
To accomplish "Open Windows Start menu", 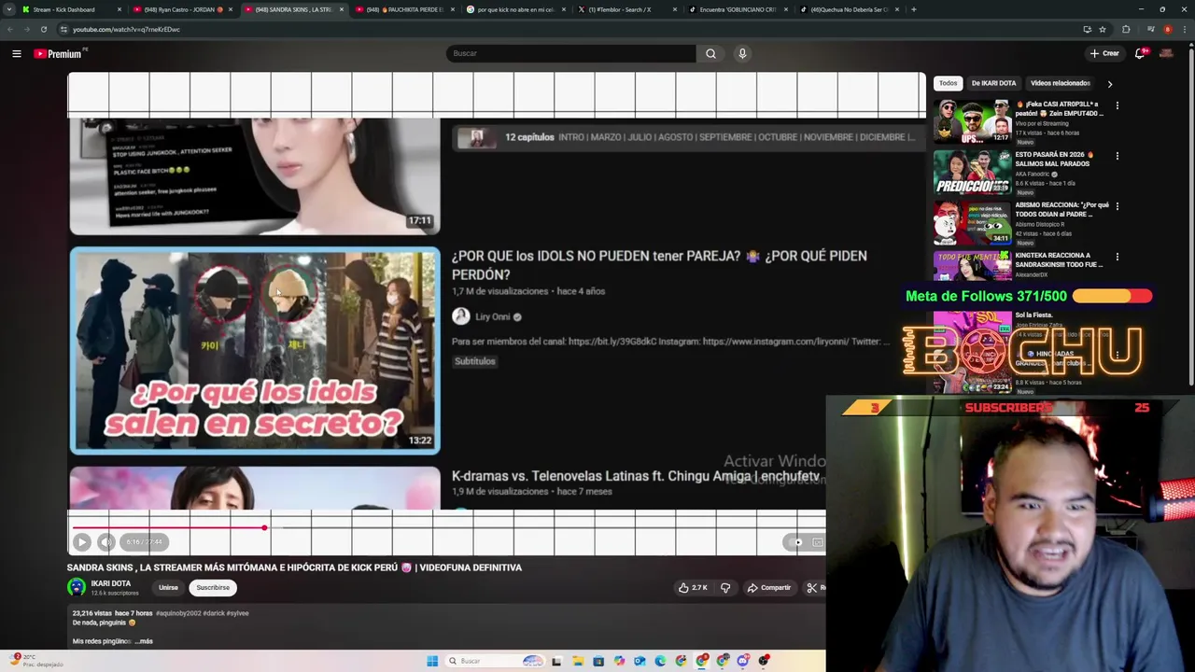I will coord(432,661).
